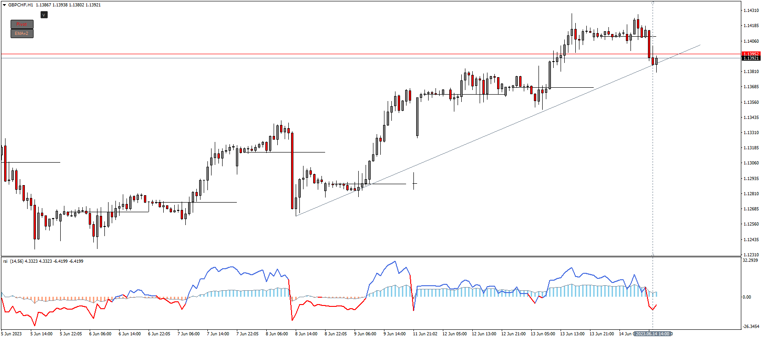The image size is (762, 339).
Task: Click the 1.13560 price scale value
Action: 751,102
